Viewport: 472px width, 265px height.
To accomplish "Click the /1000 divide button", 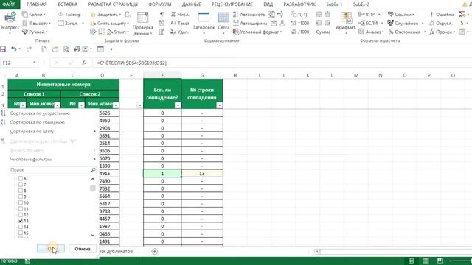I will (x=300, y=32).
